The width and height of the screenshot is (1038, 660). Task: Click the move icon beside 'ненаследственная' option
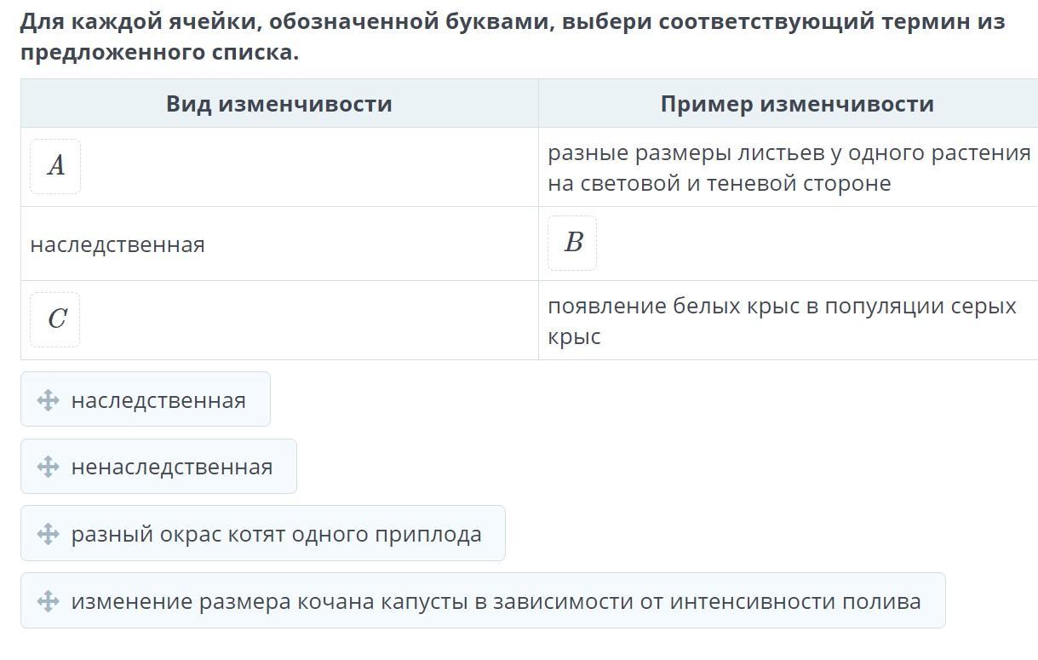[48, 467]
